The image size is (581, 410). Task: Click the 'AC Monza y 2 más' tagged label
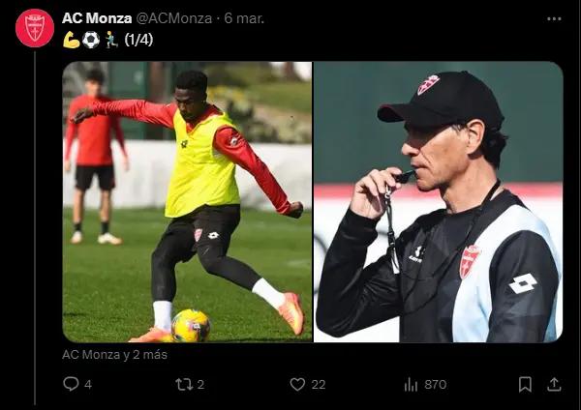click(x=115, y=355)
